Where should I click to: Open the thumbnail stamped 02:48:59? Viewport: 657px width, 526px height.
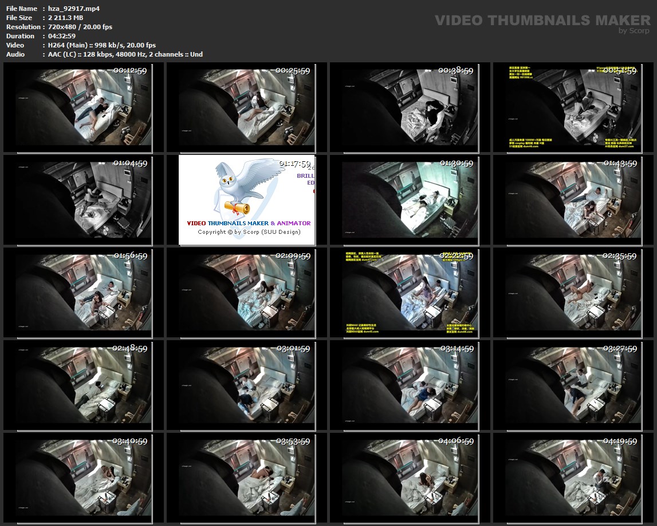84,385
